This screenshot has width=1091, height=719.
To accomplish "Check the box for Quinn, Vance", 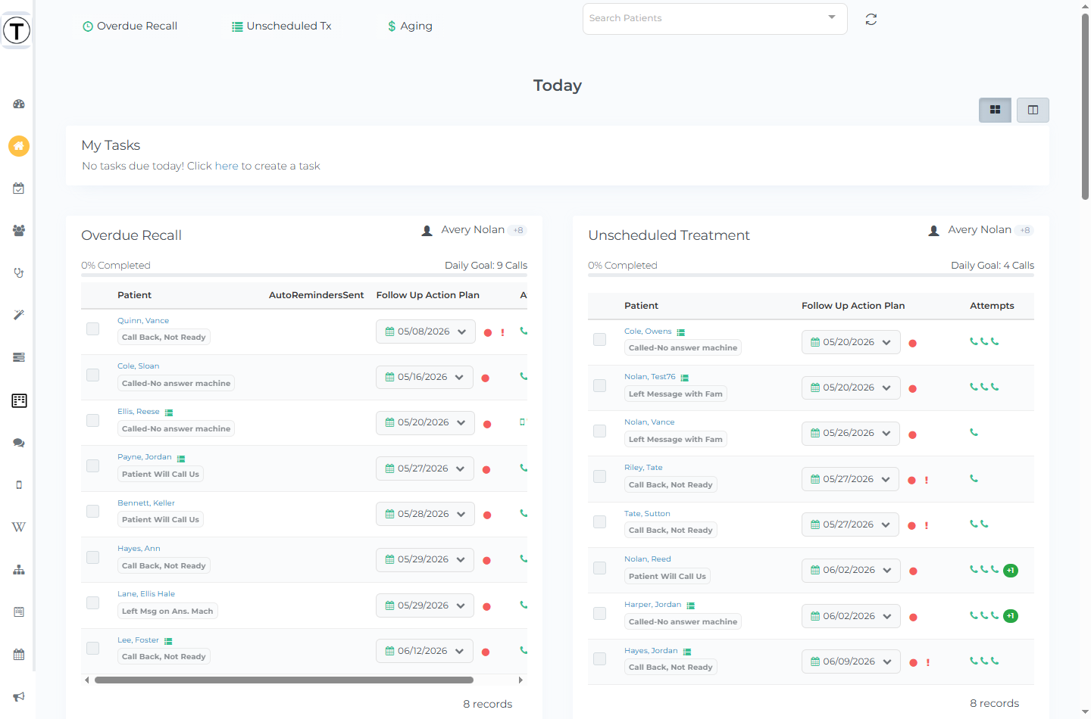I will (92, 328).
